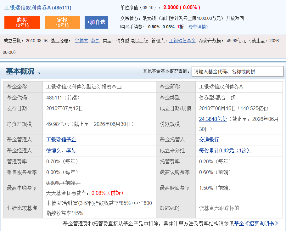The image size is (286, 231).
Task: Open 李昱 link in 基金经理人 table row
Action: (x=71, y=150)
